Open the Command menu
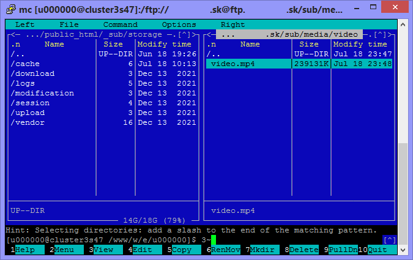 120,24
